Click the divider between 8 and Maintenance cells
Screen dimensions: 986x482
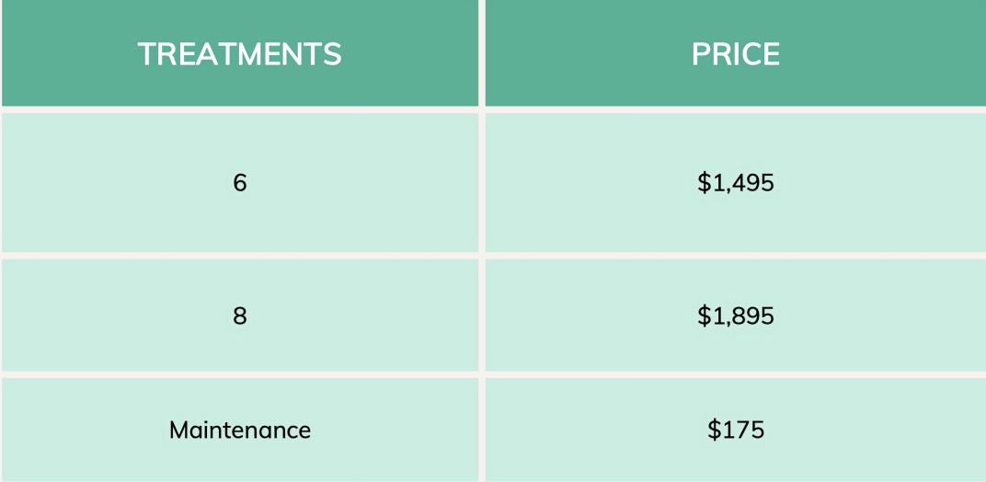coord(239,374)
